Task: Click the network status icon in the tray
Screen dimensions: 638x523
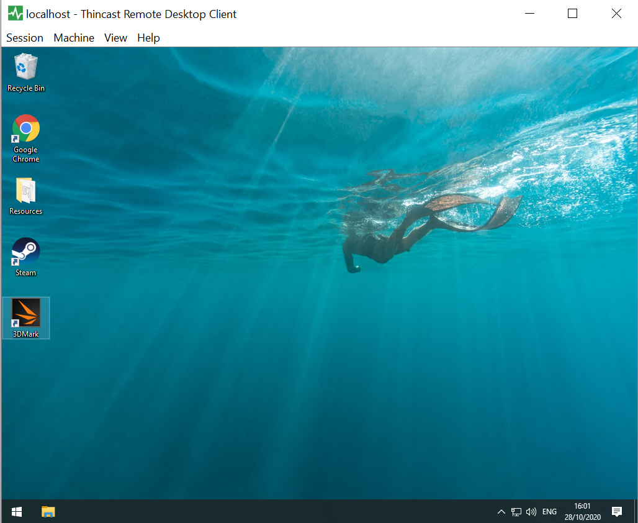Action: 516,511
